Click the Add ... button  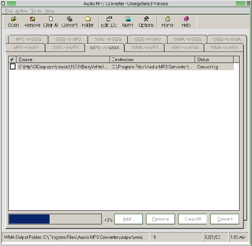coord(129,219)
